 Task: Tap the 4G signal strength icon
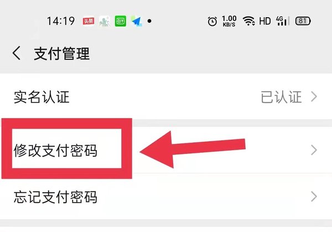[x=283, y=21]
